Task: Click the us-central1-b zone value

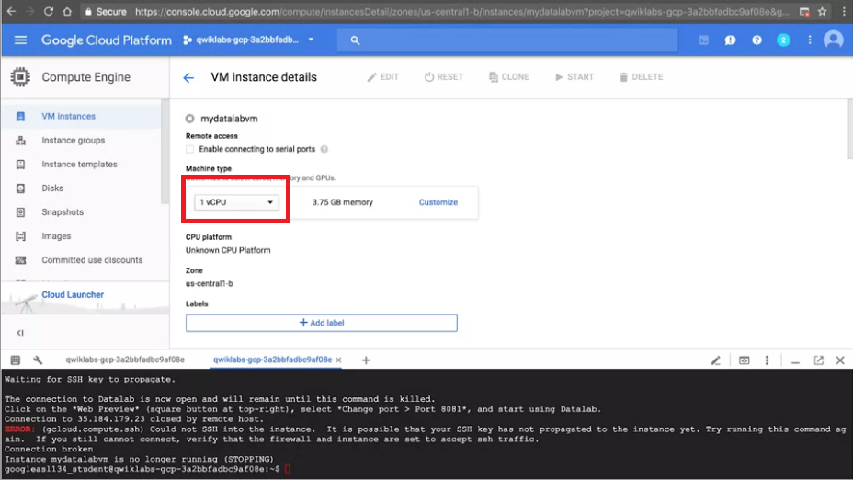Action: click(x=209, y=283)
